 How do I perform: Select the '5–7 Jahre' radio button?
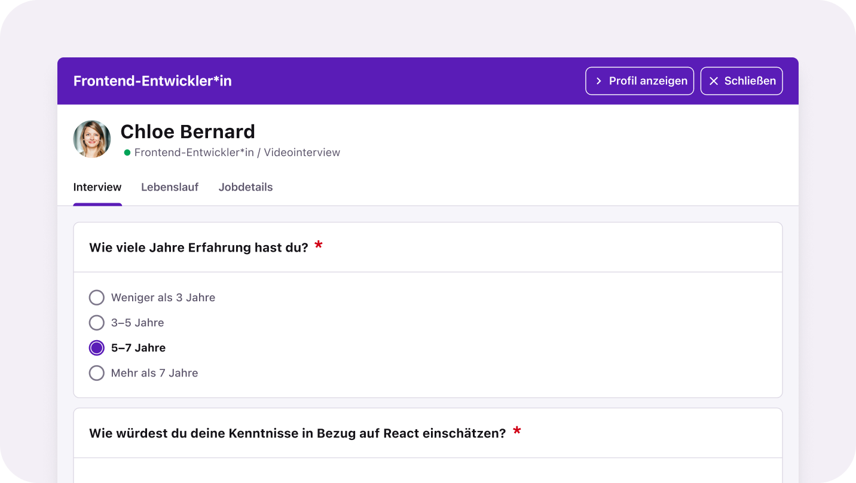[x=97, y=348]
